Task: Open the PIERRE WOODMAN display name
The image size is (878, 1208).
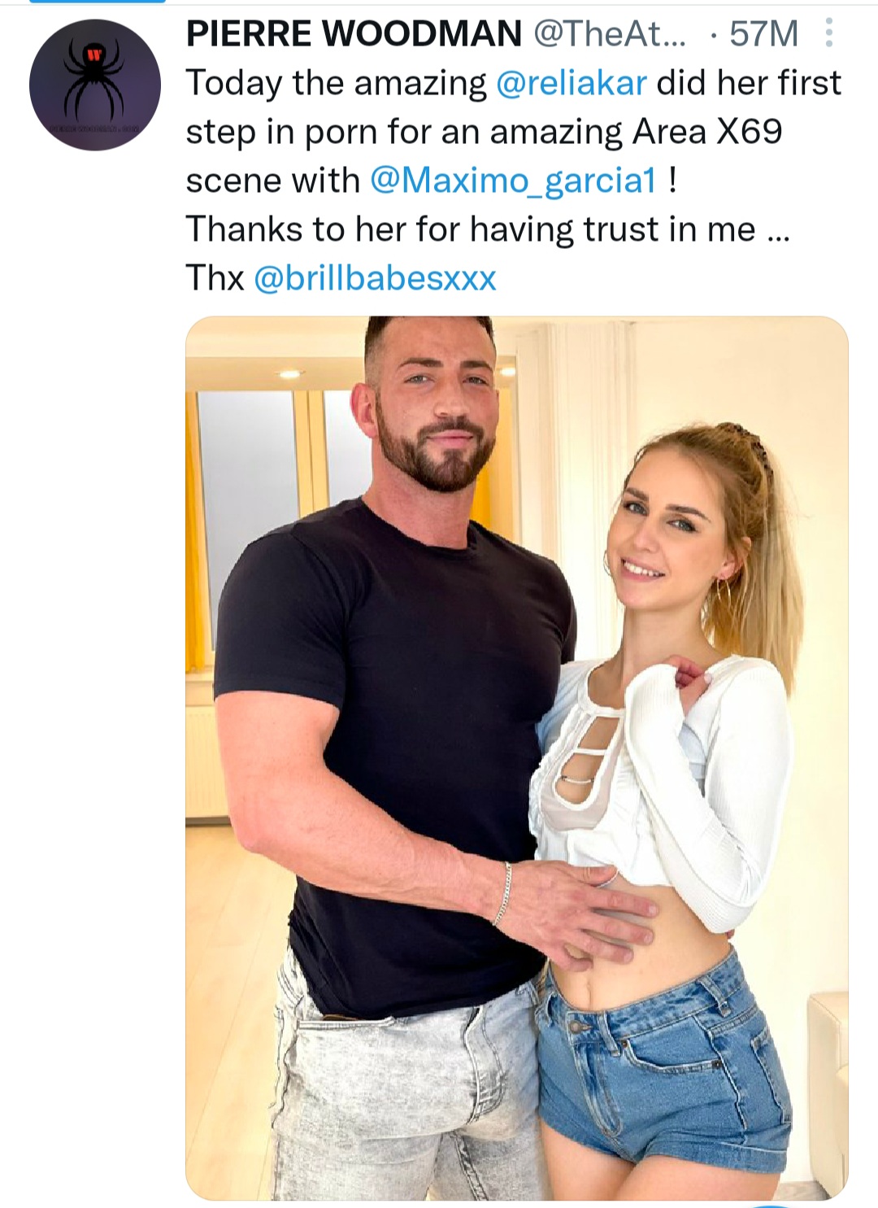Action: click(354, 33)
